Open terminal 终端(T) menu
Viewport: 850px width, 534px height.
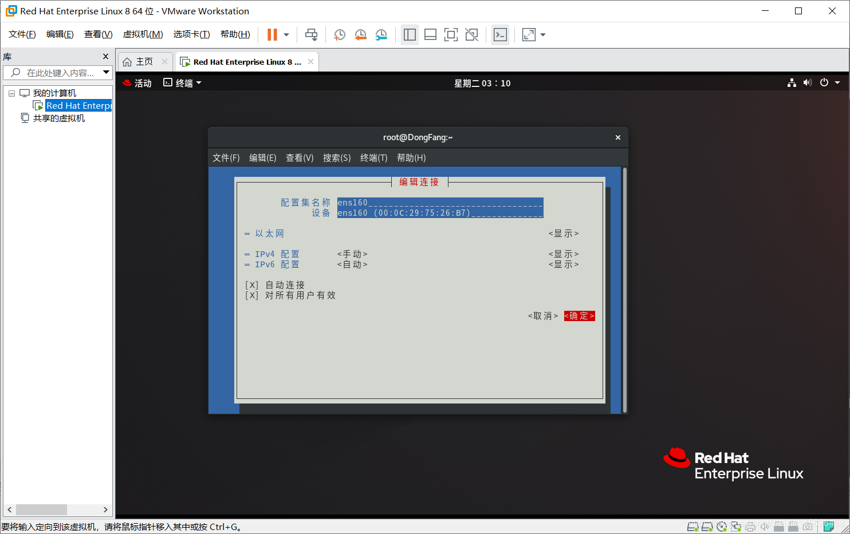pos(374,158)
